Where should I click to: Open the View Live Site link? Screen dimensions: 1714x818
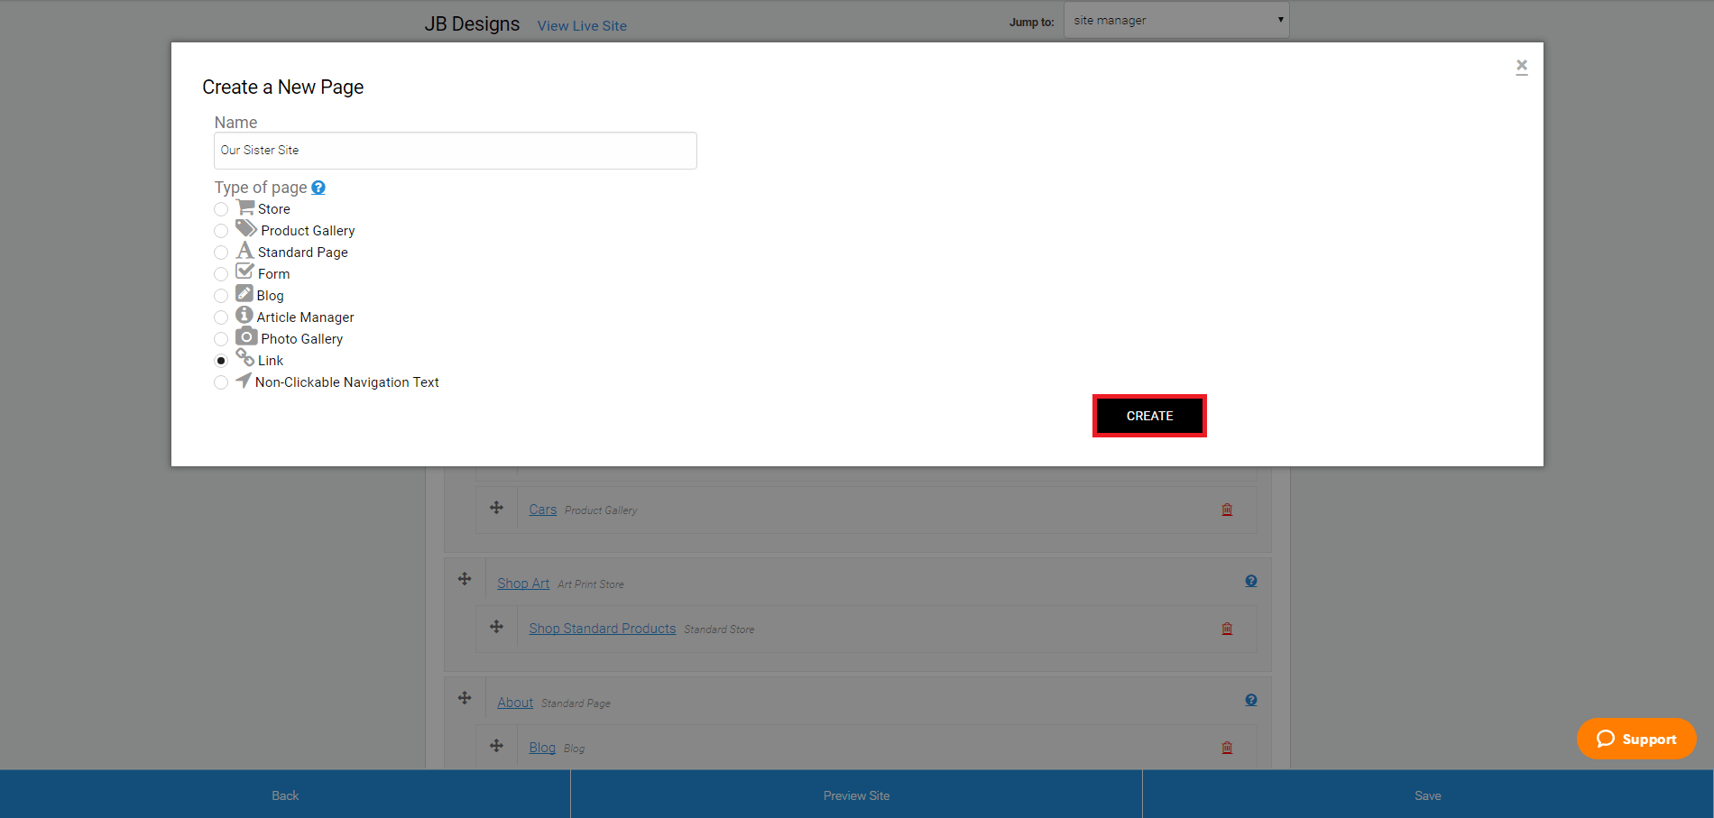582,26
